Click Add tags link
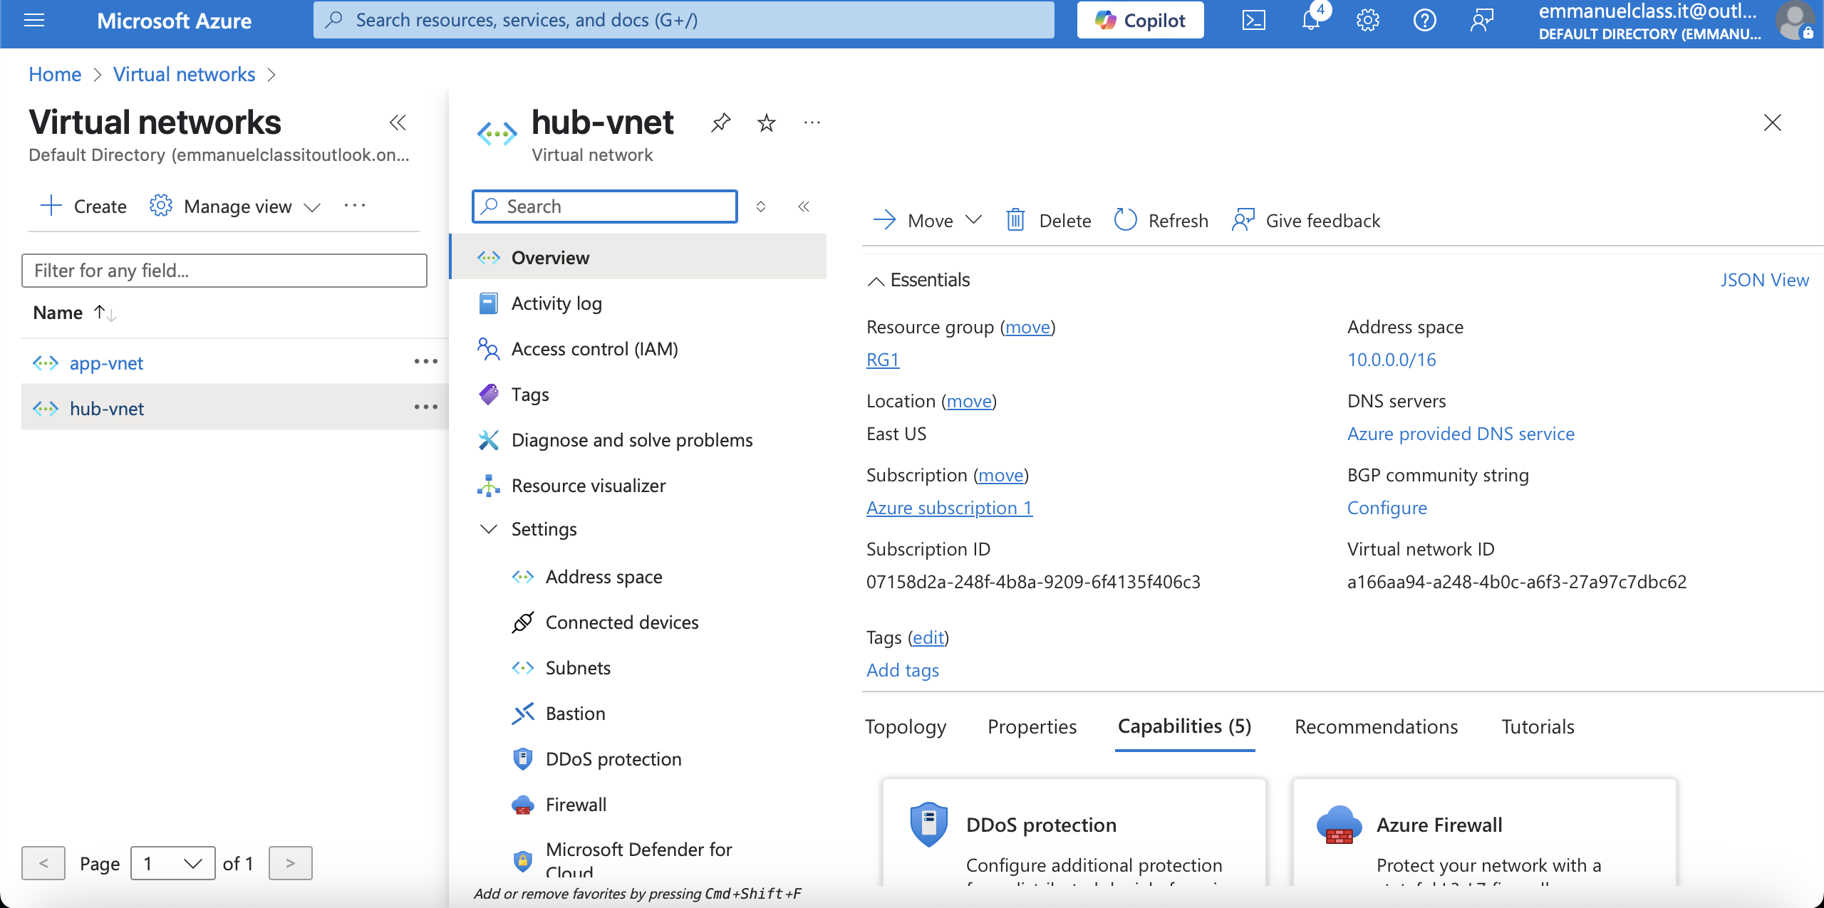Image resolution: width=1824 pixels, height=908 pixels. click(903, 670)
